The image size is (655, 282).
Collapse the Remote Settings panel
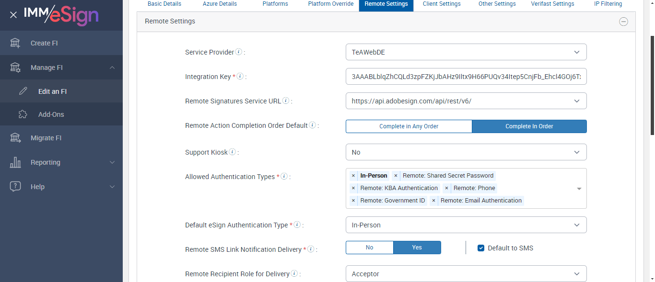coord(623,22)
